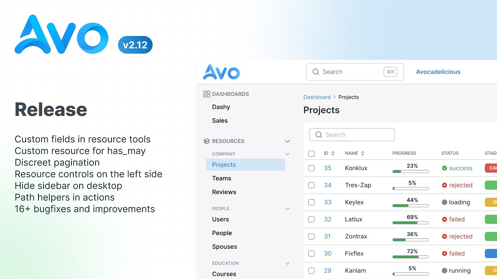
Task: Collapse the Resources section chevron
Action: (x=287, y=141)
